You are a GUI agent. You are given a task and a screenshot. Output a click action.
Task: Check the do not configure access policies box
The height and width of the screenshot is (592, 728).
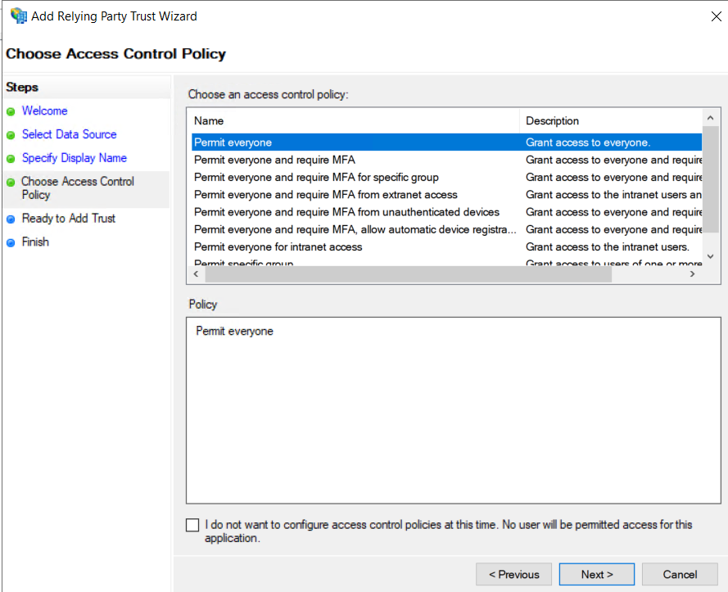tap(192, 525)
